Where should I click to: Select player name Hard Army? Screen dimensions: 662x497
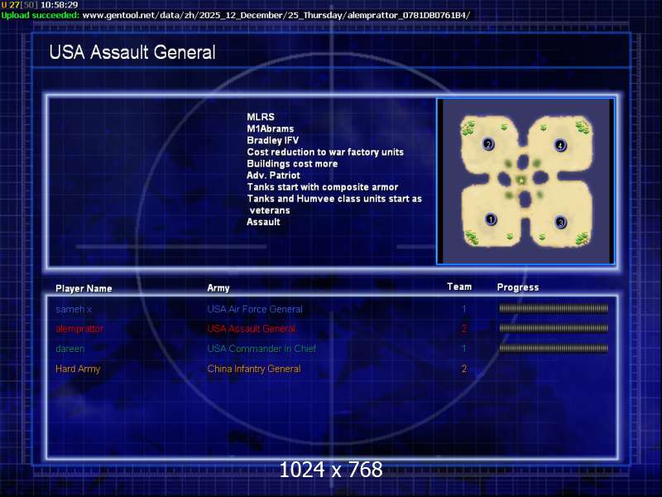[78, 369]
